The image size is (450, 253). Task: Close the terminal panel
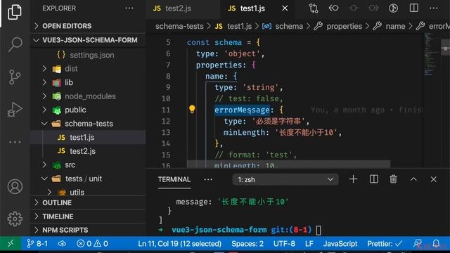click(x=433, y=180)
